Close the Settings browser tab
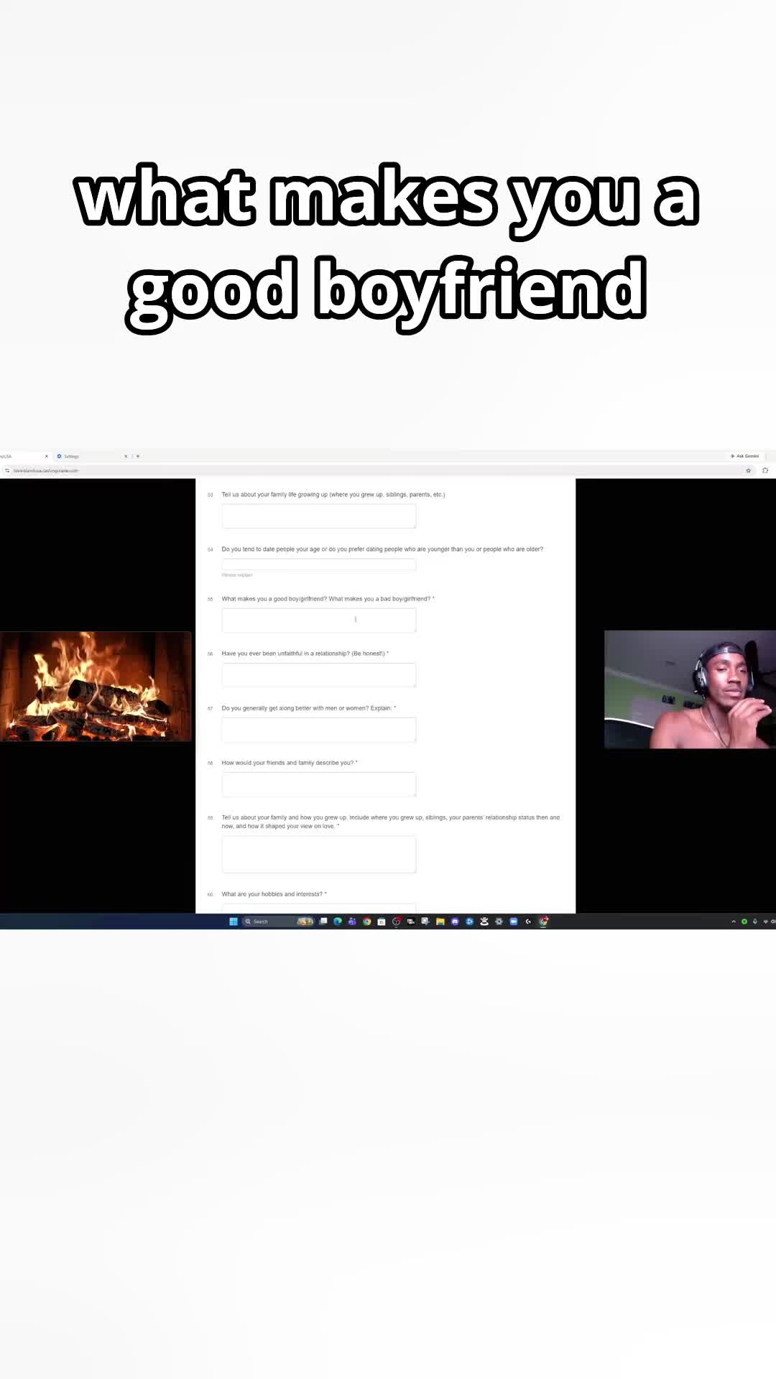The height and width of the screenshot is (1379, 776). point(126,456)
